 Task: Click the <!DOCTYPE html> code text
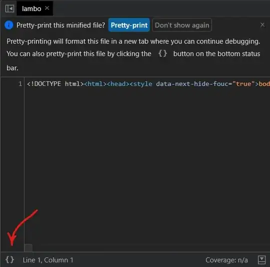pos(55,84)
